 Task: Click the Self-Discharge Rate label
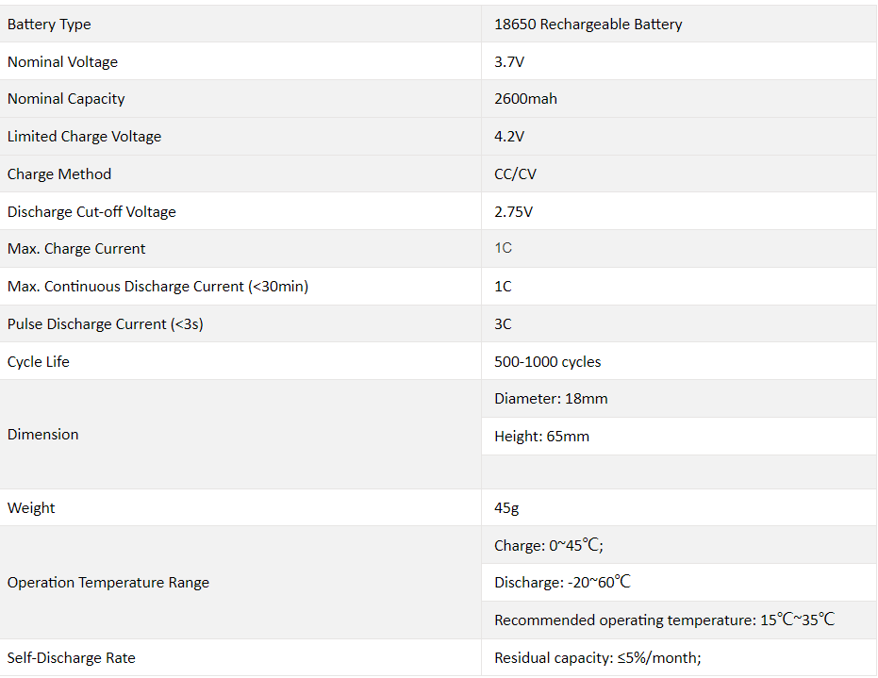coord(72,658)
